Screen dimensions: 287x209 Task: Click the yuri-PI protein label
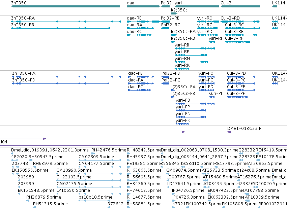click(216, 94)
